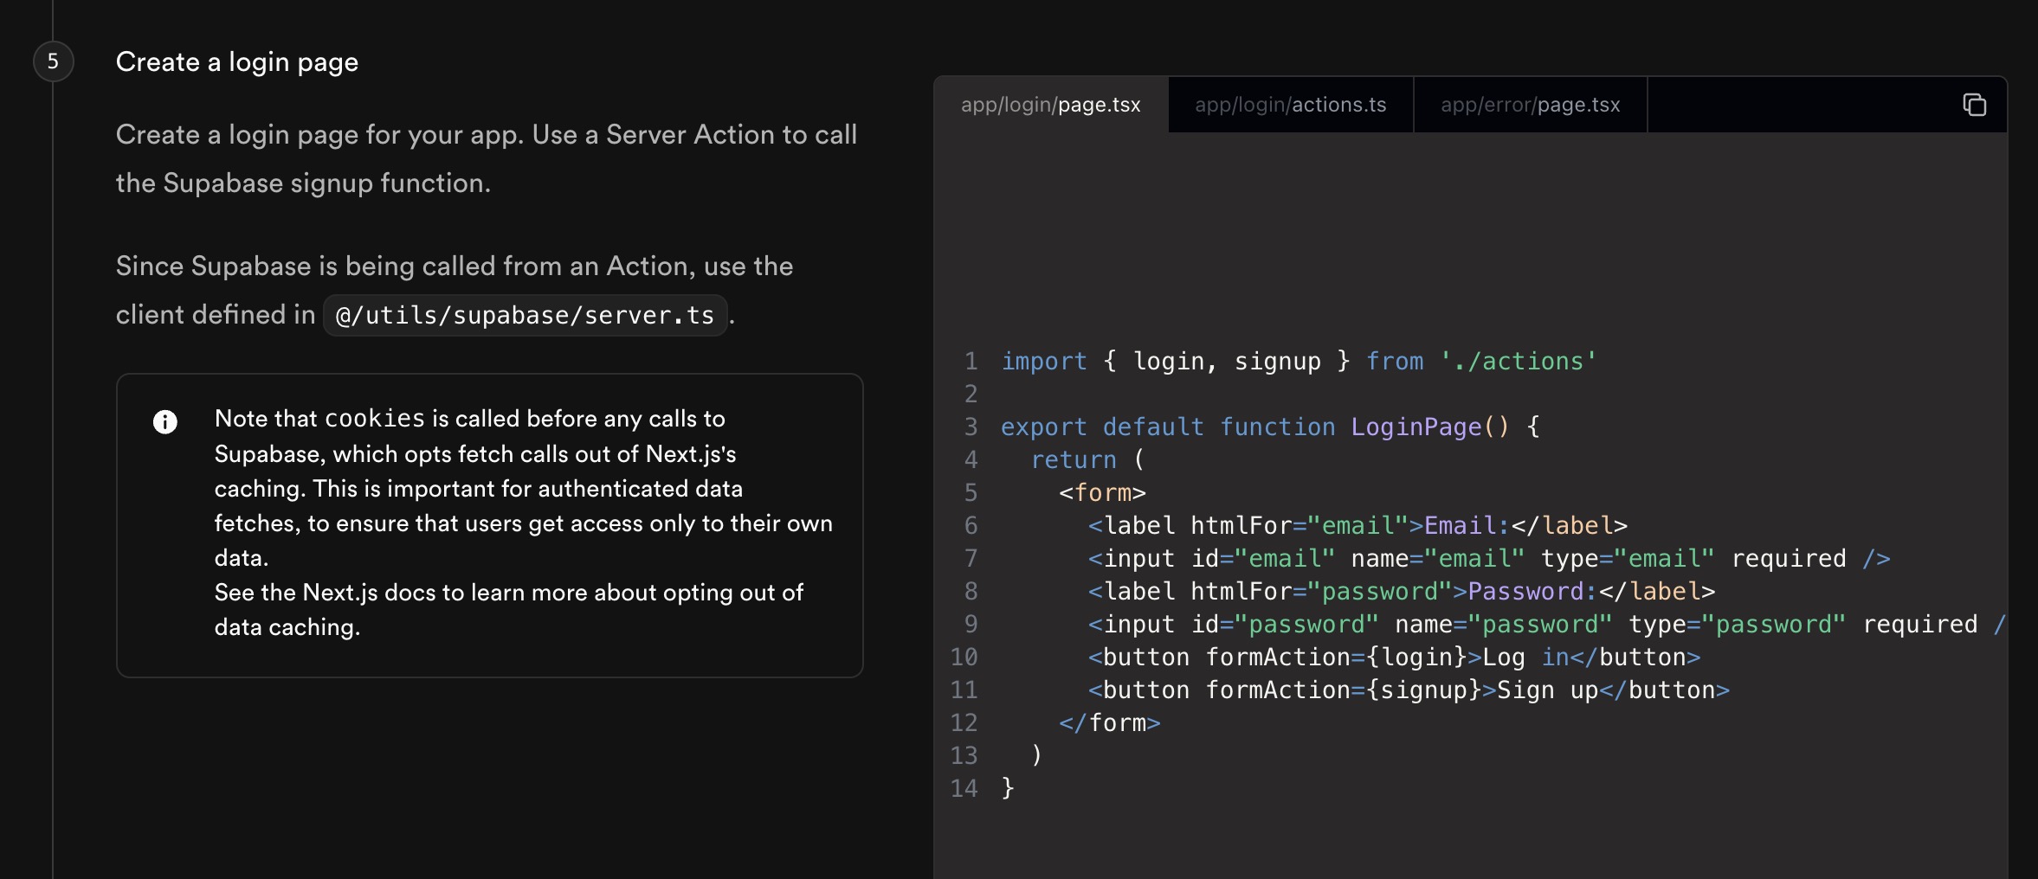Image resolution: width=2038 pixels, height=879 pixels.
Task: Click line number 1 in the code gutter
Action: click(971, 361)
